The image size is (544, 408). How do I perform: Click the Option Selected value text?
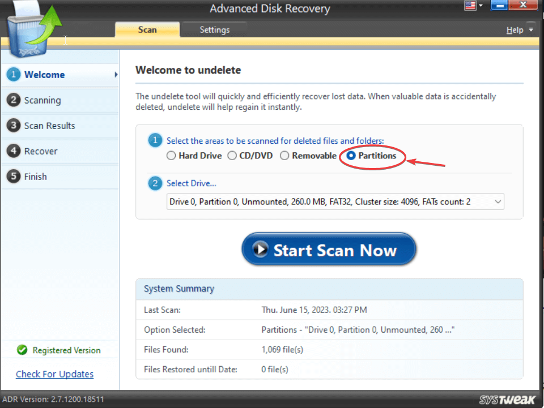coord(358,329)
